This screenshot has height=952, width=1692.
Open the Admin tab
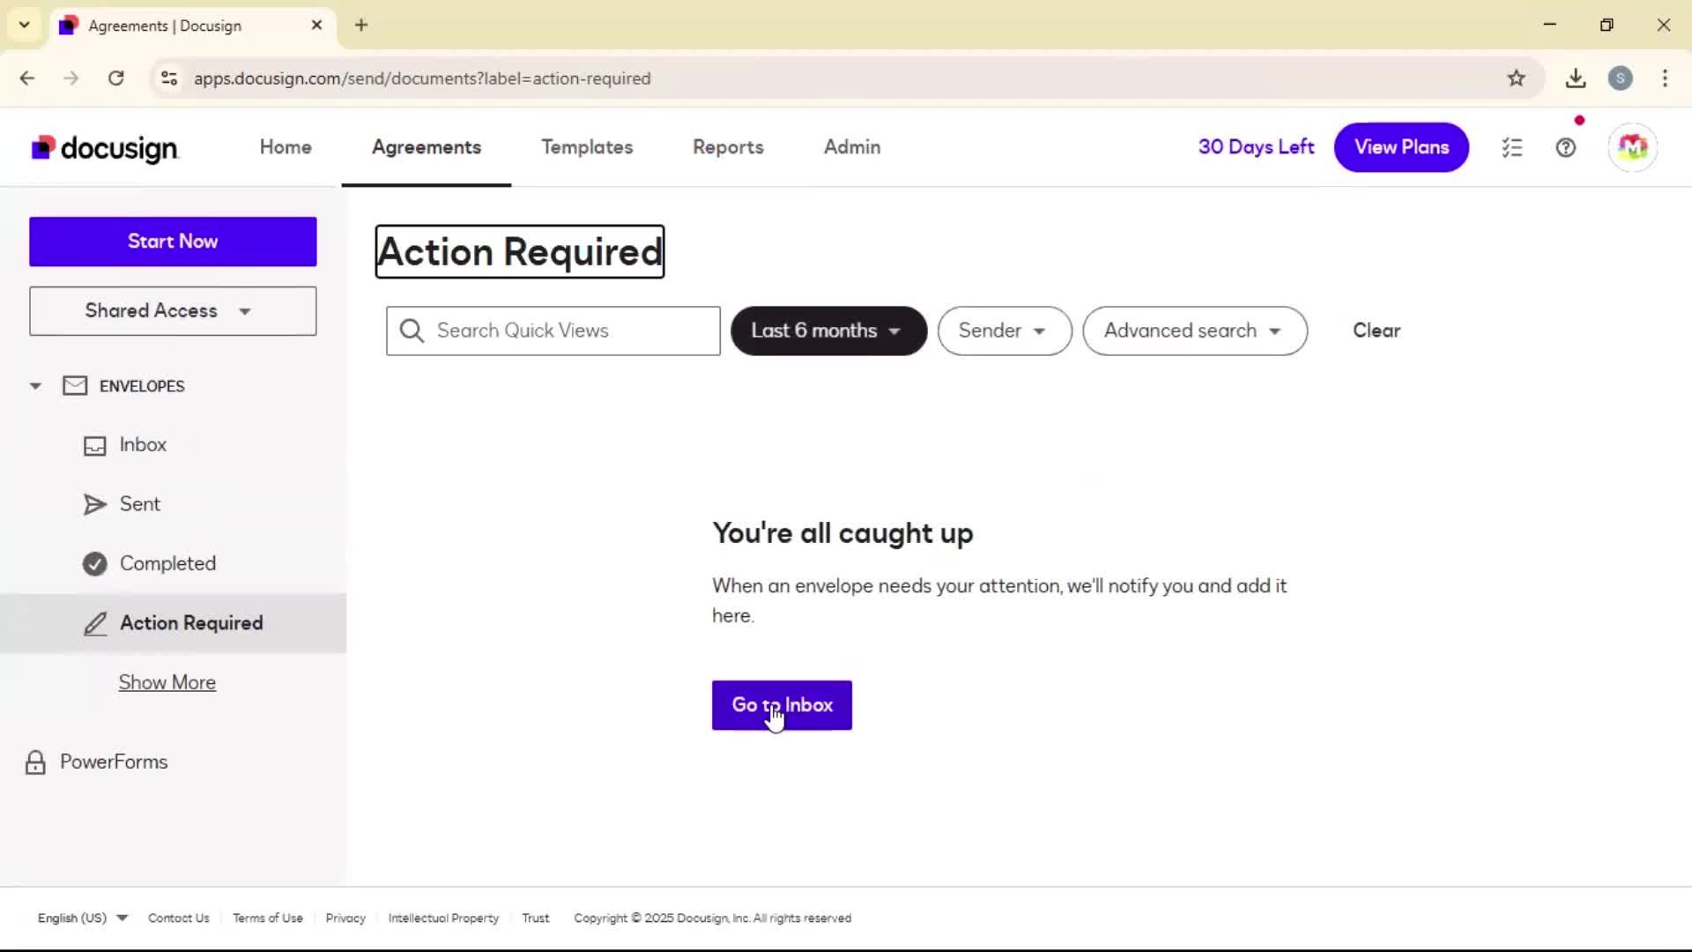(852, 147)
